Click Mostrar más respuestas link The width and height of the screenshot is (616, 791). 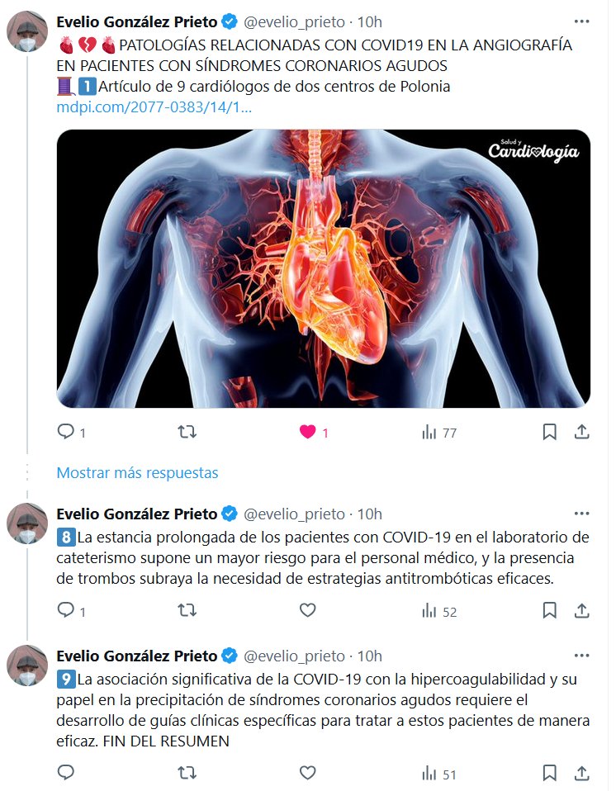click(137, 473)
